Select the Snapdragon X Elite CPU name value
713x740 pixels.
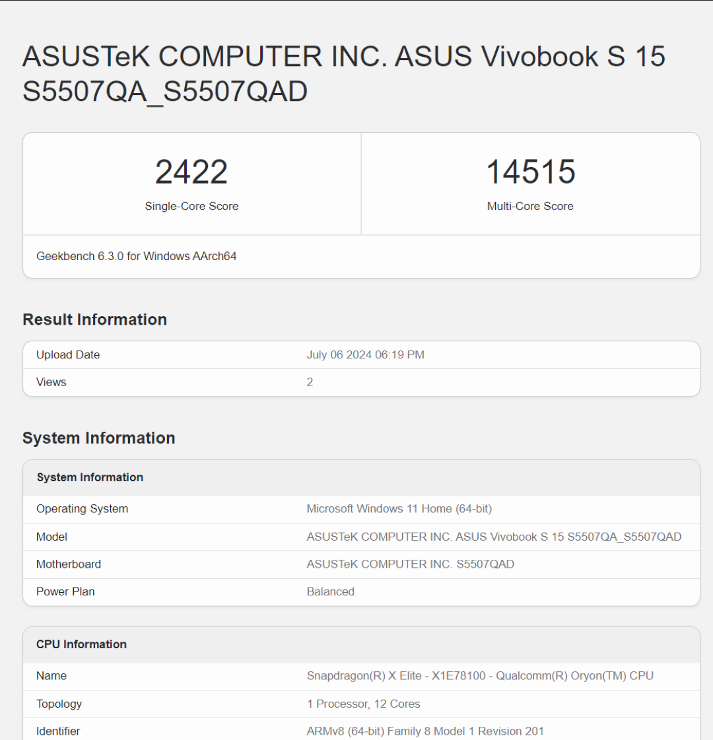480,676
